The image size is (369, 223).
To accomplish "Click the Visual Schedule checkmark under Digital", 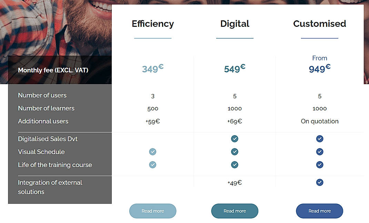I will [235, 152].
